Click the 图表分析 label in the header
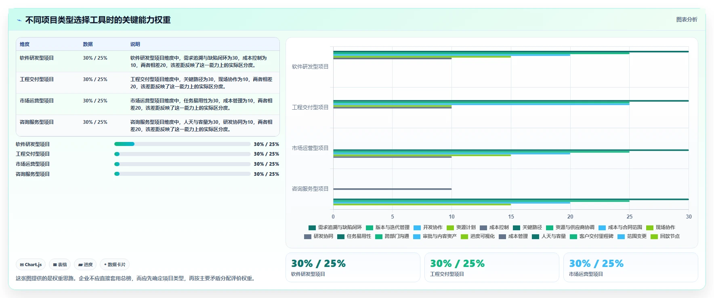Screen dimensions: 714x298 coord(687,19)
